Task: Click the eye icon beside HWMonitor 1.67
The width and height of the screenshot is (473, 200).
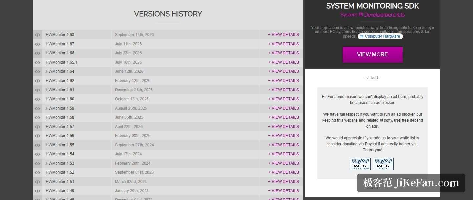Action: 38,44
